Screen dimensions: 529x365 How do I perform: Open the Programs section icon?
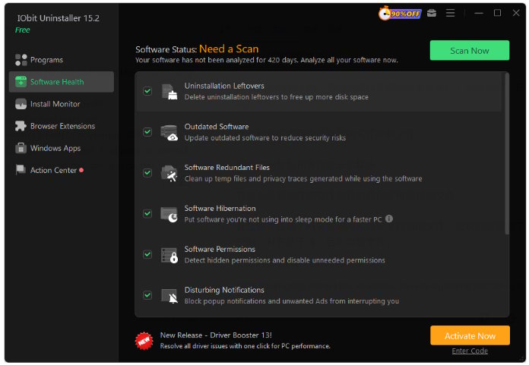pos(21,60)
